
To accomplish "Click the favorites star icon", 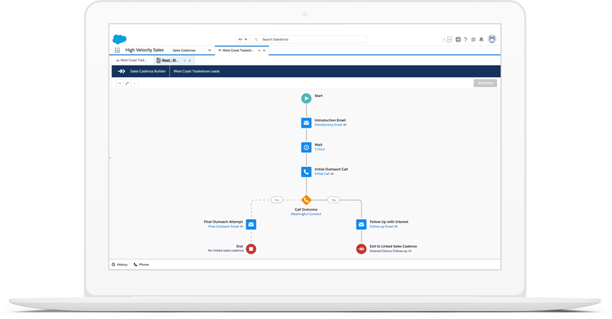I will point(443,39).
